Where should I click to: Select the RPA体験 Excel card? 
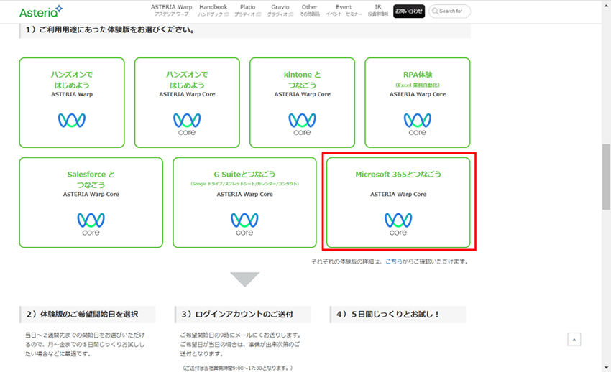pyautogui.click(x=418, y=103)
